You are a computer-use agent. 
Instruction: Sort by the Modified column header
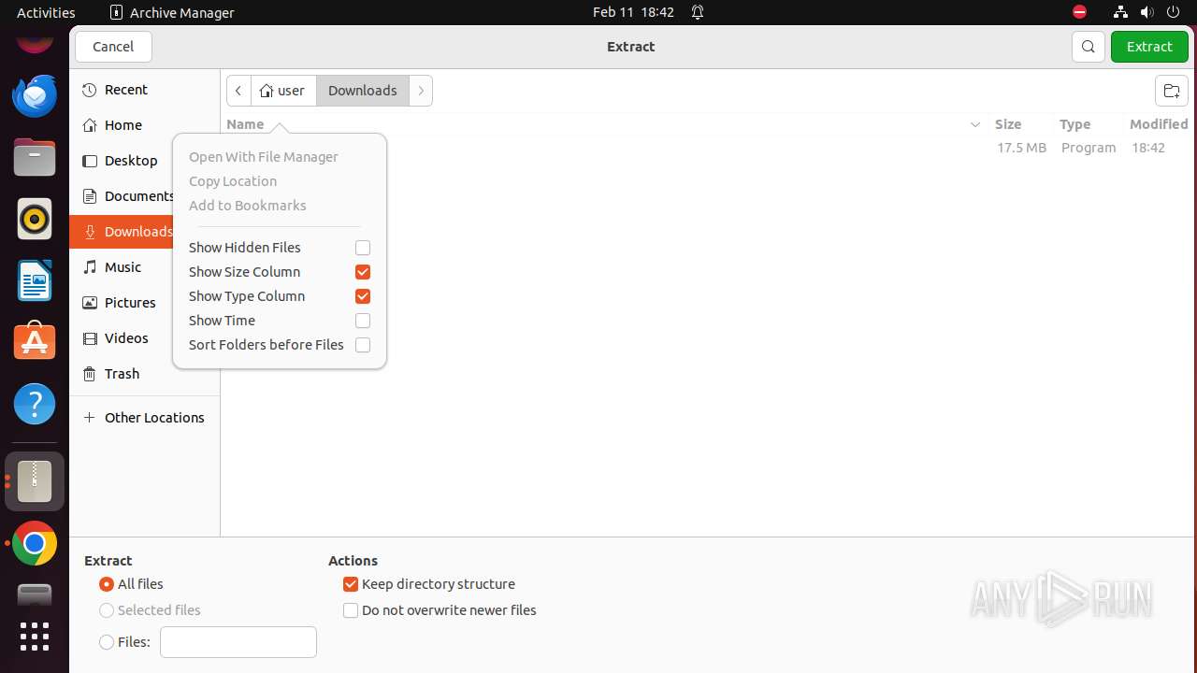[x=1159, y=124]
